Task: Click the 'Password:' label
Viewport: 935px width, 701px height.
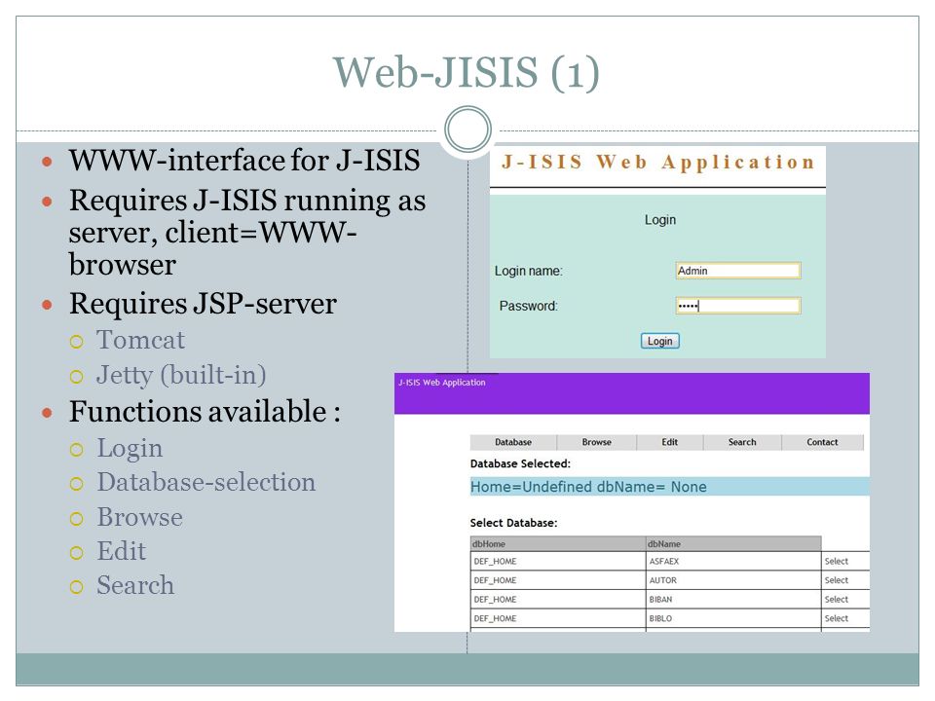Action: [528, 306]
